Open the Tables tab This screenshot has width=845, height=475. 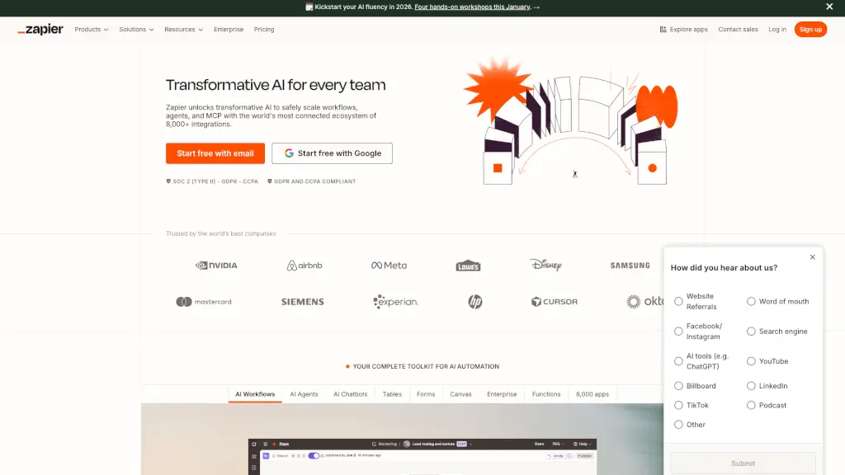(x=392, y=394)
